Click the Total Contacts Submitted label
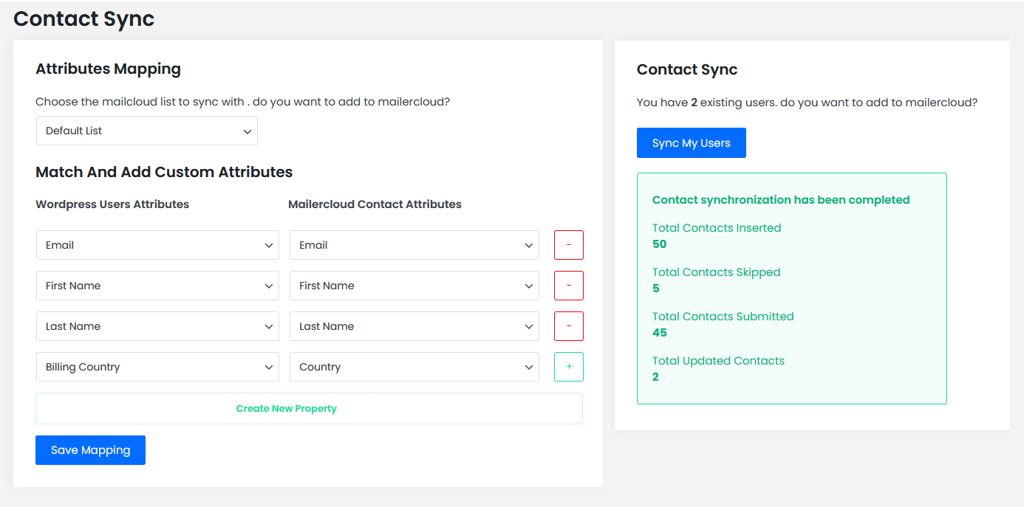Image resolution: width=1024 pixels, height=507 pixels. (x=723, y=317)
